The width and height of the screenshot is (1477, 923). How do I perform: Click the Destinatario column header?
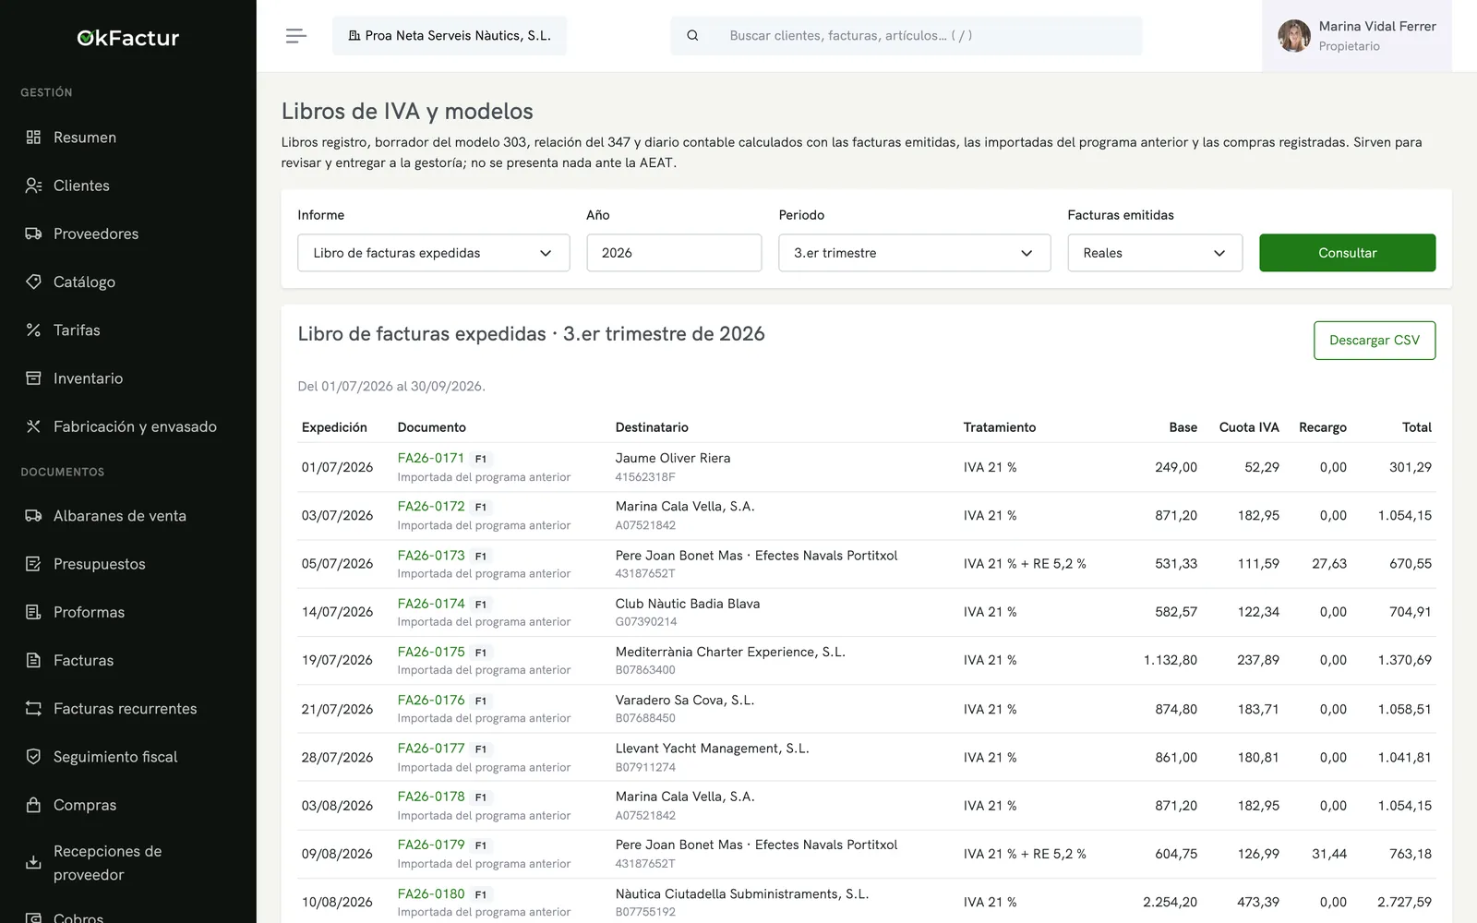pyautogui.click(x=652, y=427)
